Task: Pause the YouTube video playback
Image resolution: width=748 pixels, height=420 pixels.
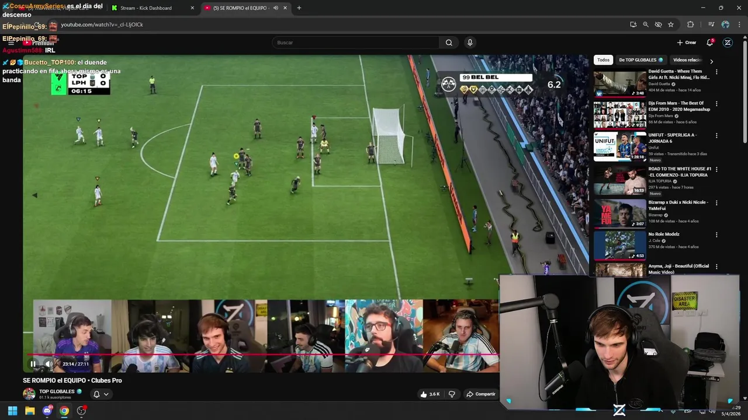Action: [33, 364]
